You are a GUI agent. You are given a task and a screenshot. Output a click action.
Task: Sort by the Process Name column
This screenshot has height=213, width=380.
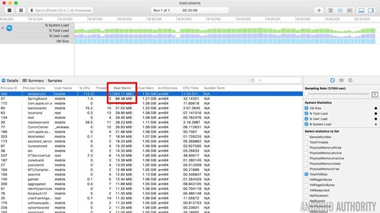[34, 88]
